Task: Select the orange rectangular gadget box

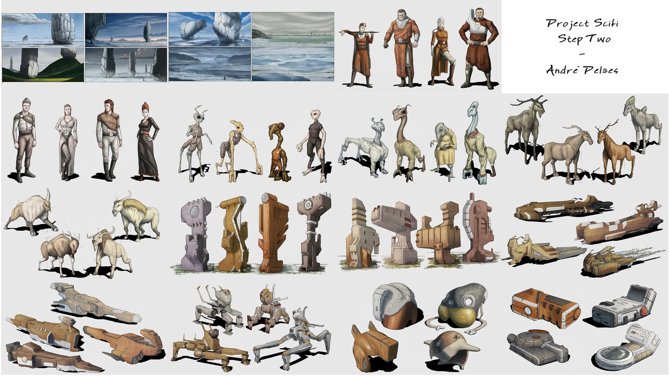Action: pyautogui.click(x=546, y=307)
